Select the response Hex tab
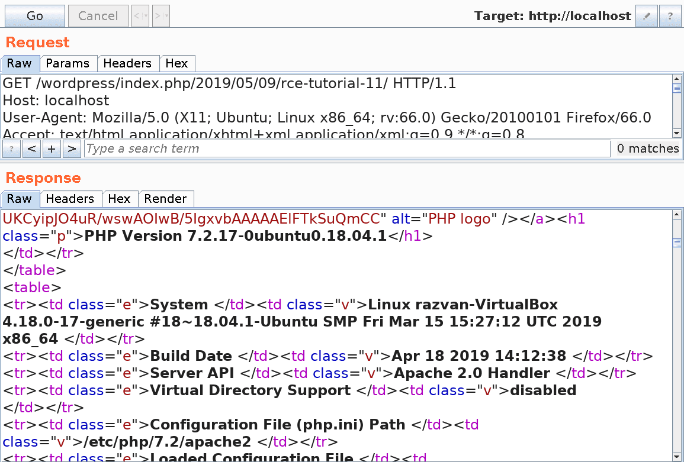The image size is (684, 462). 120,199
